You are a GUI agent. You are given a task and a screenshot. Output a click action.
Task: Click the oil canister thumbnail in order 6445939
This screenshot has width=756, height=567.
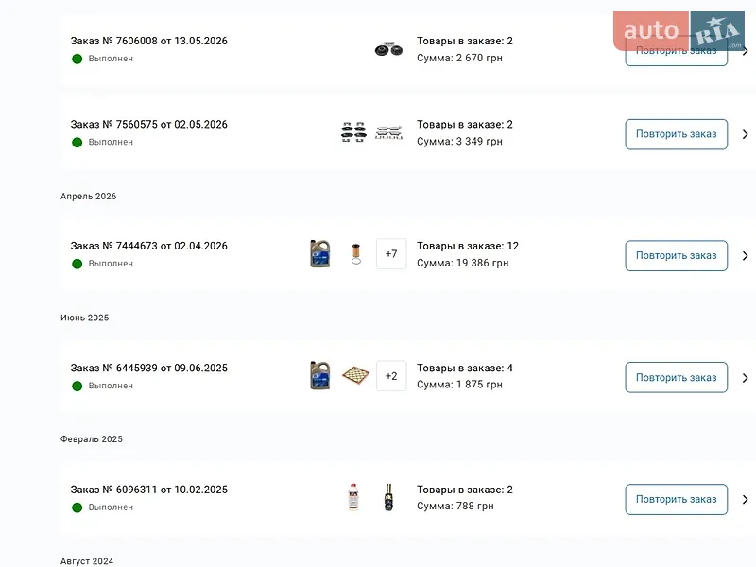(319, 375)
